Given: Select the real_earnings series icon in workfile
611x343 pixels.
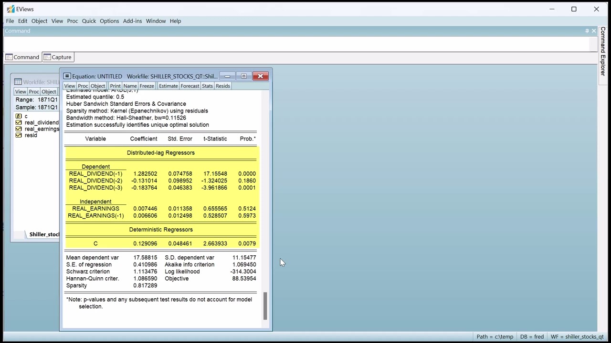Looking at the screenshot, I should coord(19,129).
